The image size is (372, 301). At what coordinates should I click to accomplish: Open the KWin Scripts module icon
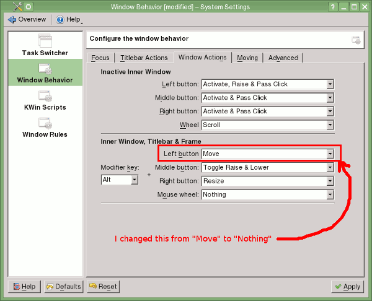pyautogui.click(x=45, y=96)
